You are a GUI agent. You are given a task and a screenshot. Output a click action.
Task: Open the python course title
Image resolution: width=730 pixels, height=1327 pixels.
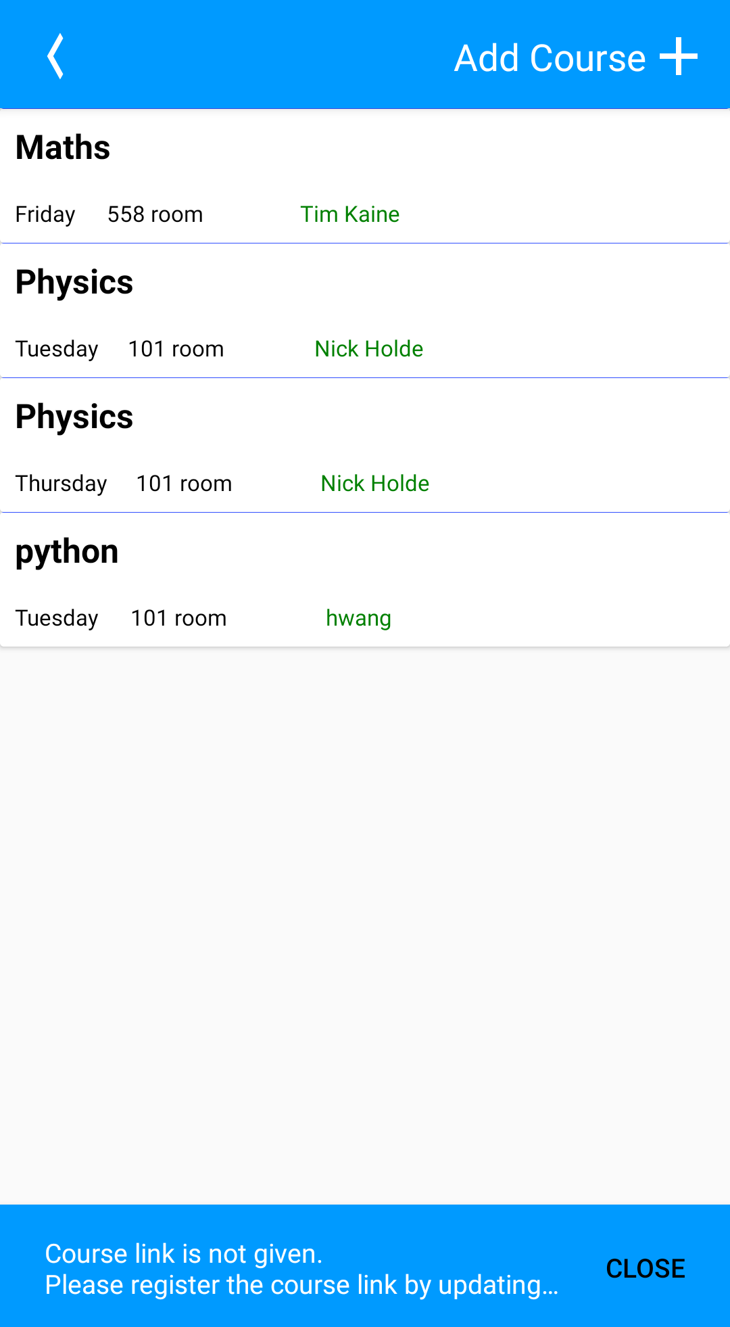(x=67, y=552)
